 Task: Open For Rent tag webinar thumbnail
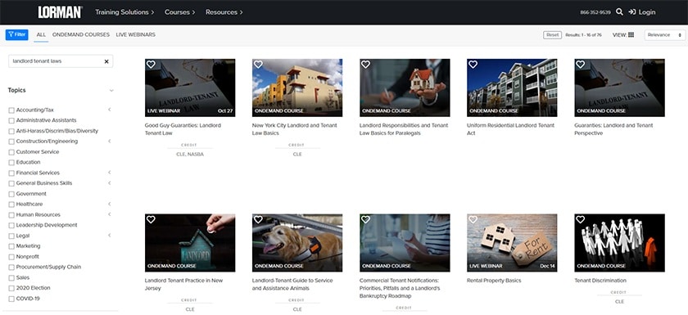(512, 243)
